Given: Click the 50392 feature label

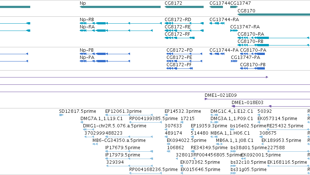Looking at the screenshot, I should 265,111.
